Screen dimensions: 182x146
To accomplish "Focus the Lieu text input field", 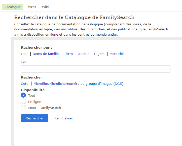I will (x=95, y=69).
